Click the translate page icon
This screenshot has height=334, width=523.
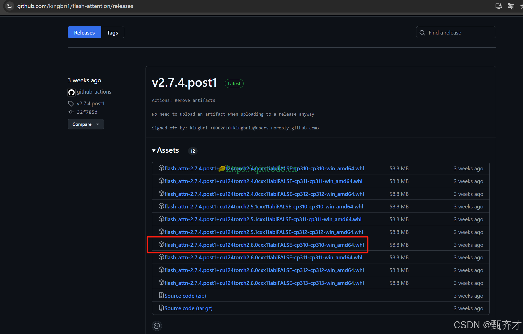511,6
